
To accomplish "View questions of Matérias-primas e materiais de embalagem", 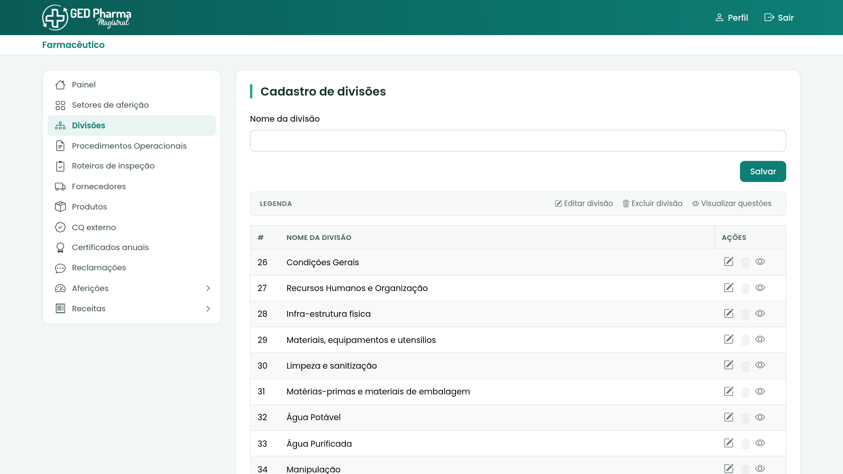I will click(760, 391).
